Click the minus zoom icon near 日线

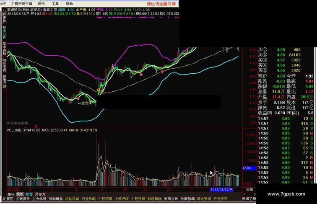pos(249,194)
